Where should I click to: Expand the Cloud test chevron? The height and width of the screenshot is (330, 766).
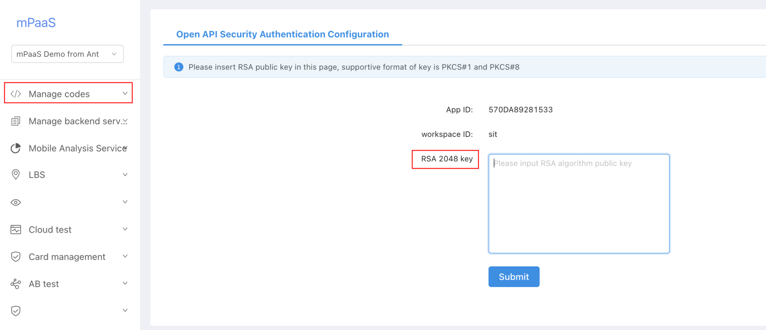(125, 229)
